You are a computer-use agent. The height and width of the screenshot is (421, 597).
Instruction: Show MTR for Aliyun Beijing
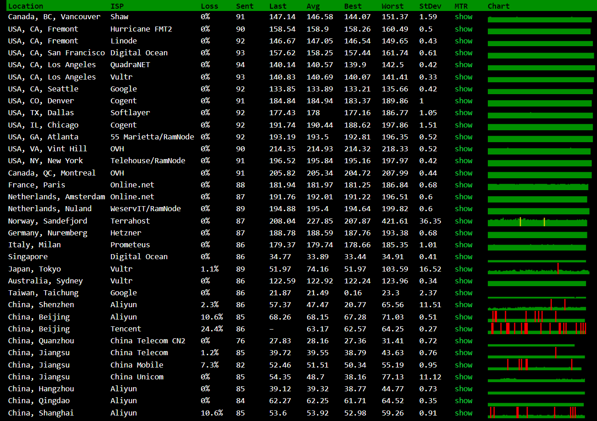point(464,317)
